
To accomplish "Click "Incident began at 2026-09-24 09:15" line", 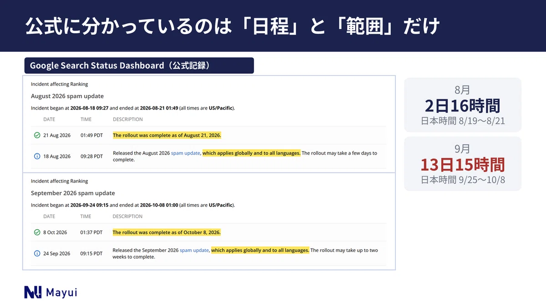I will [x=133, y=205].
